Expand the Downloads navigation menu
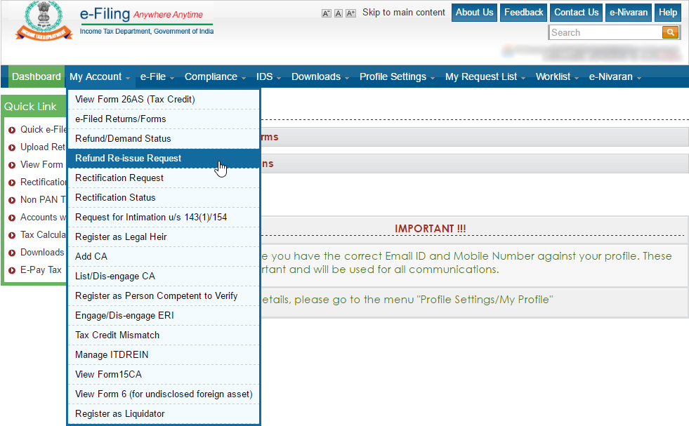 [320, 77]
